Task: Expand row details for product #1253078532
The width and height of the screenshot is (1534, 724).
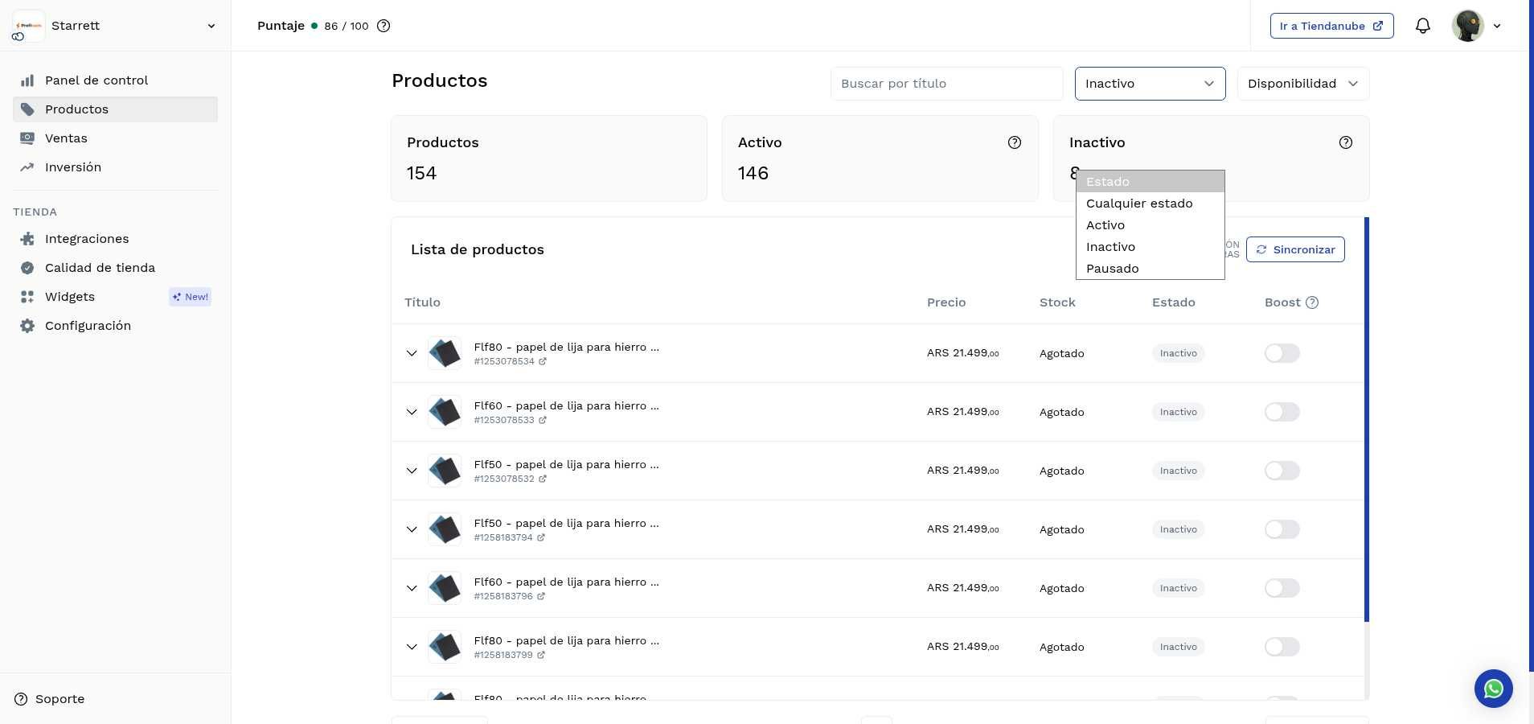Action: point(412,471)
